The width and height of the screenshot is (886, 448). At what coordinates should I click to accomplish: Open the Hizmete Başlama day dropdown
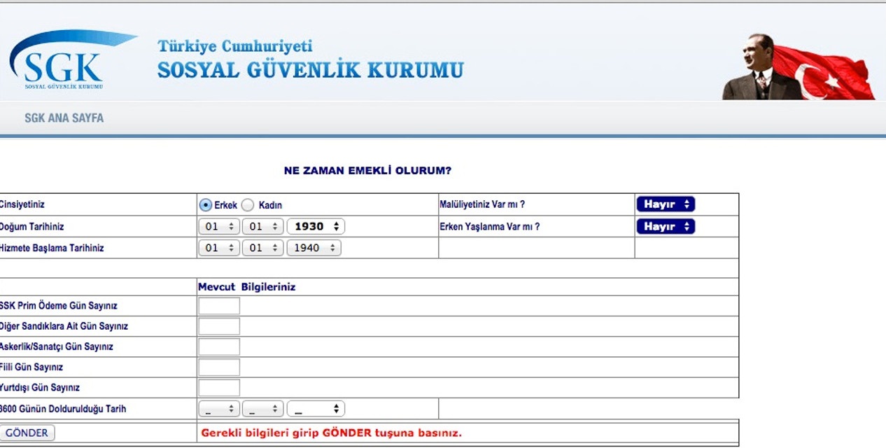(218, 247)
